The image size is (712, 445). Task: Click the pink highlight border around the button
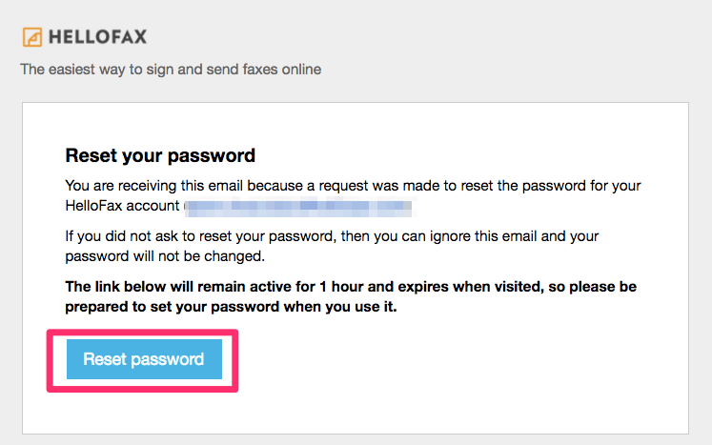(x=143, y=333)
